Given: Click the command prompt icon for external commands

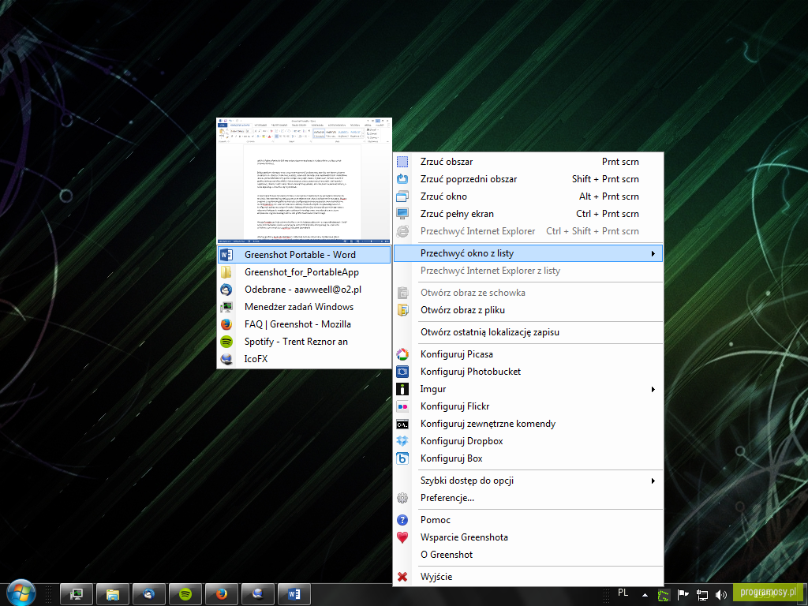Looking at the screenshot, I should pyautogui.click(x=402, y=424).
